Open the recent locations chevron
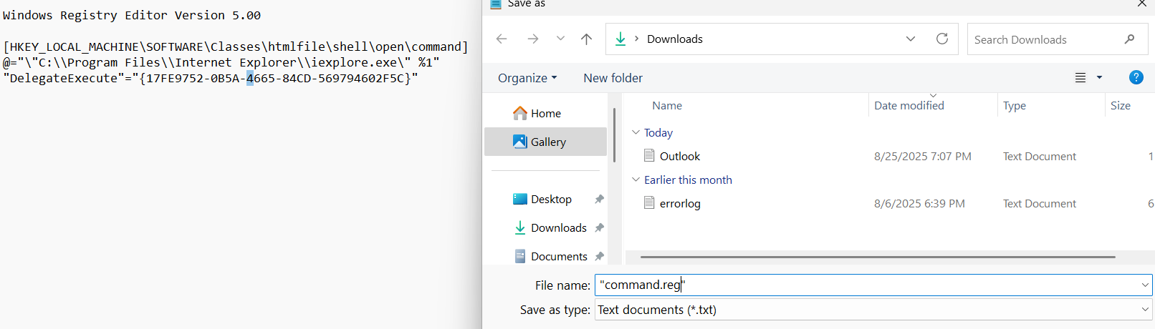Image resolution: width=1155 pixels, height=329 pixels. [x=560, y=39]
